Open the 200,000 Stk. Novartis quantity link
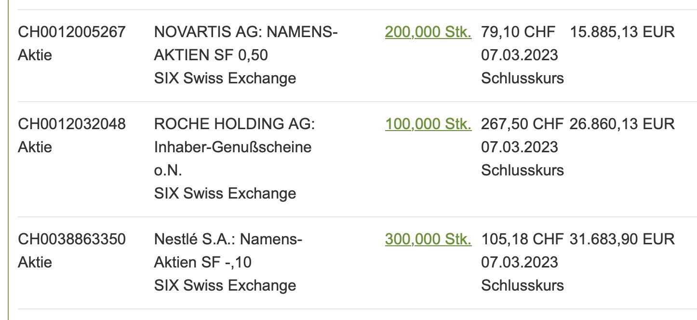This screenshot has height=320, width=697. pyautogui.click(x=428, y=32)
